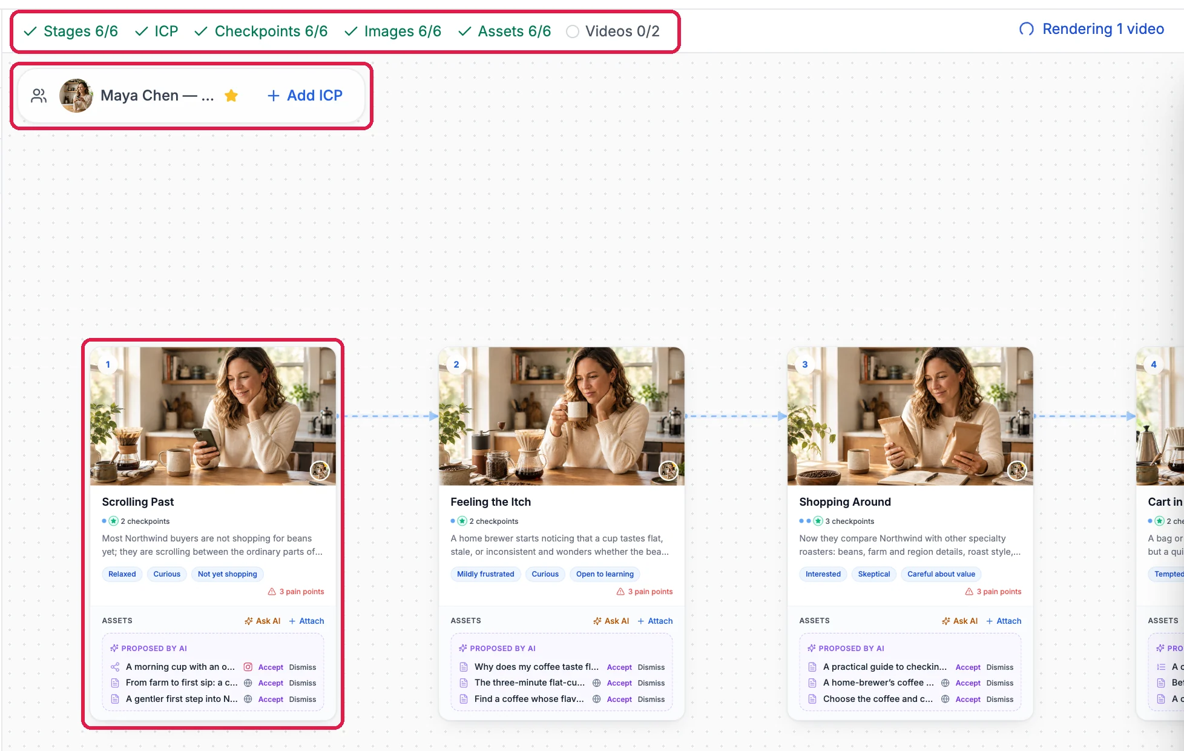This screenshot has width=1184, height=751.
Task: Accept 'A gentler first step into N...' proposal
Action: click(271, 699)
